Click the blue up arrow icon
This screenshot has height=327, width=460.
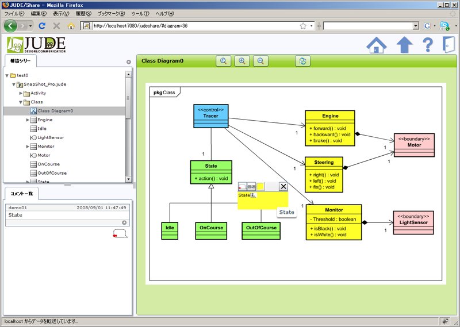(x=405, y=45)
